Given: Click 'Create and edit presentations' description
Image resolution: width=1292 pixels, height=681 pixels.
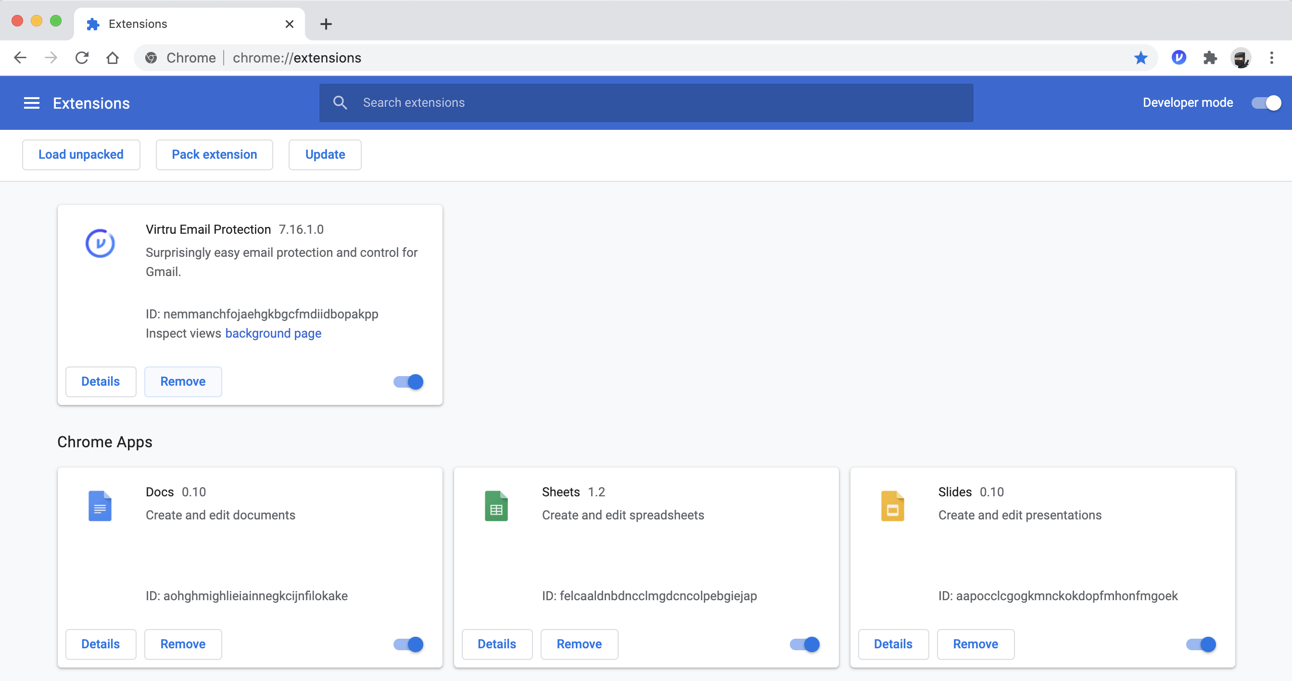Looking at the screenshot, I should click(x=1020, y=515).
